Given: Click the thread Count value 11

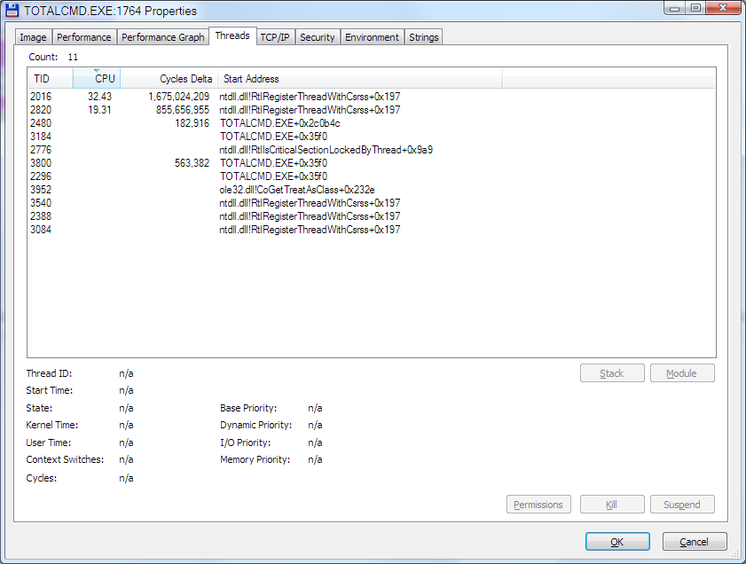Looking at the screenshot, I should [73, 57].
